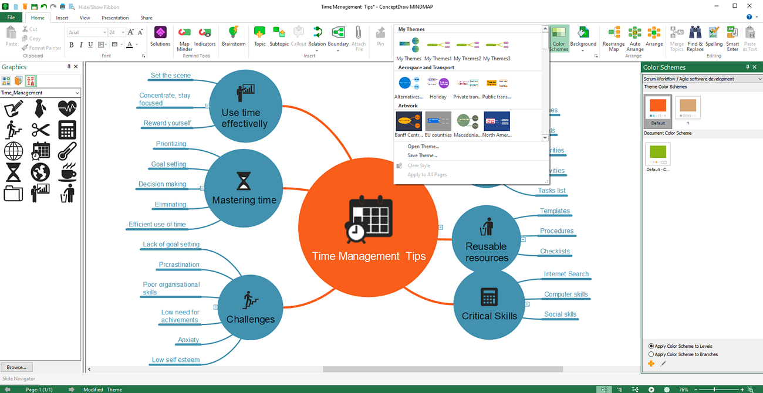763x393 pixels.
Task: Select the necktie clipart in Graphics panel
Action: tap(40, 109)
